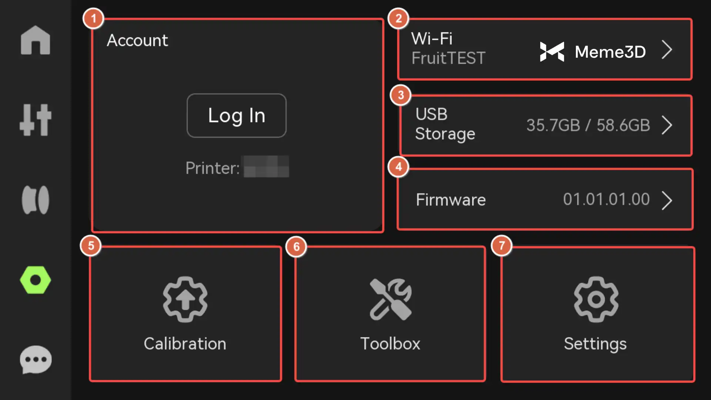Open the Controls sliders icon in sidebar
This screenshot has height=400, width=711.
36,120
